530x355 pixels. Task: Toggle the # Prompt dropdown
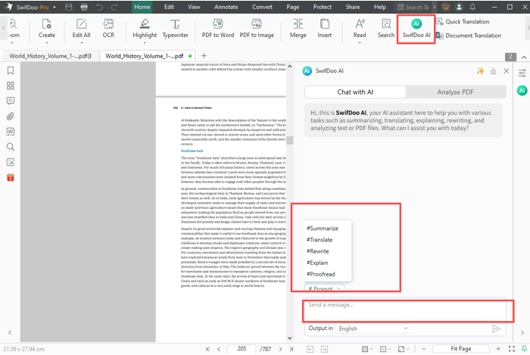[324, 289]
